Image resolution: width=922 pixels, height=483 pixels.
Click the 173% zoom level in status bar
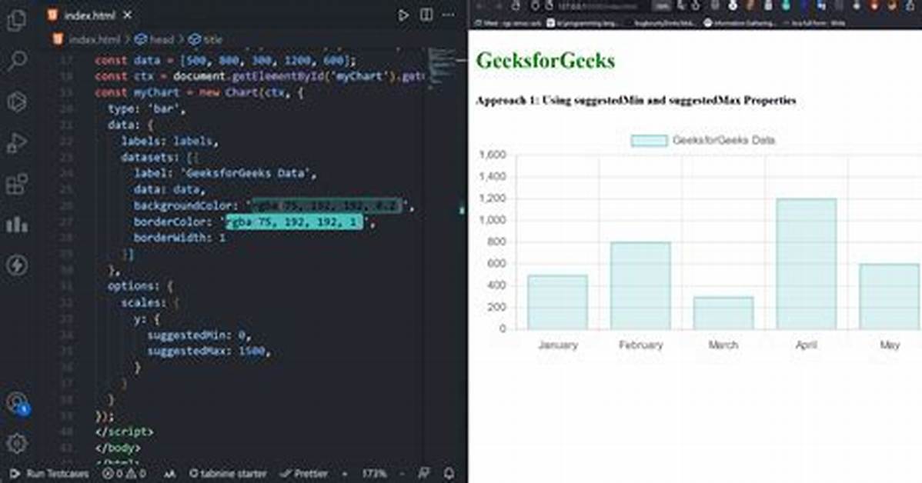(x=374, y=474)
